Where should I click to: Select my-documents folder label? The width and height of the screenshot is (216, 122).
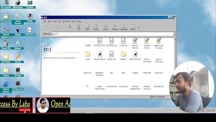[x=111, y=86]
